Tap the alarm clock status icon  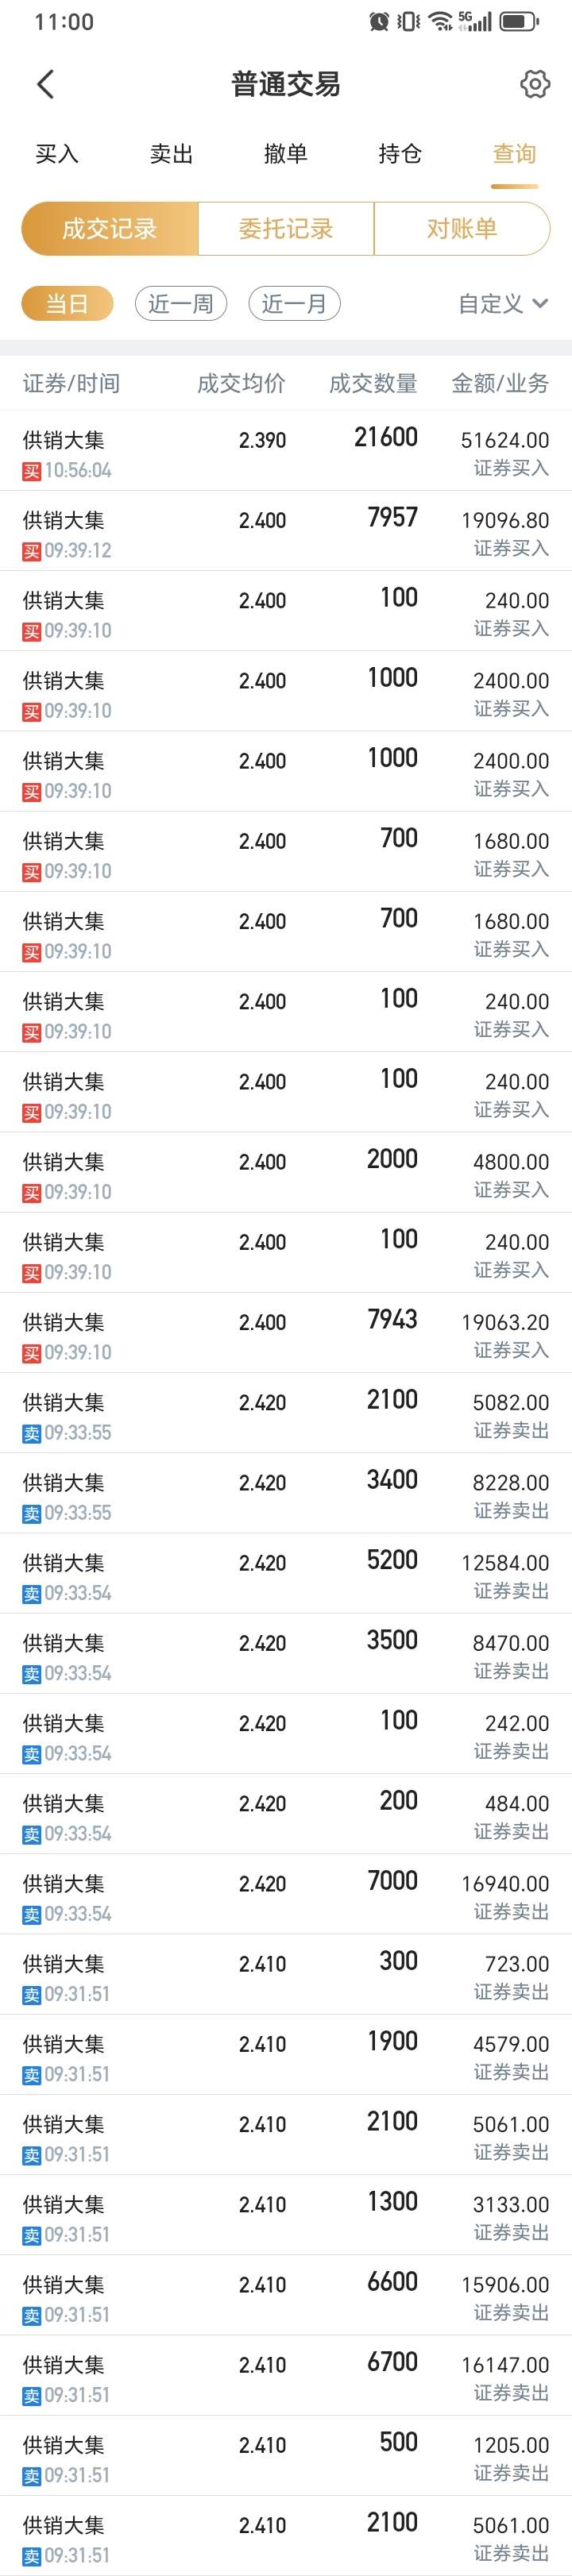pos(379,21)
